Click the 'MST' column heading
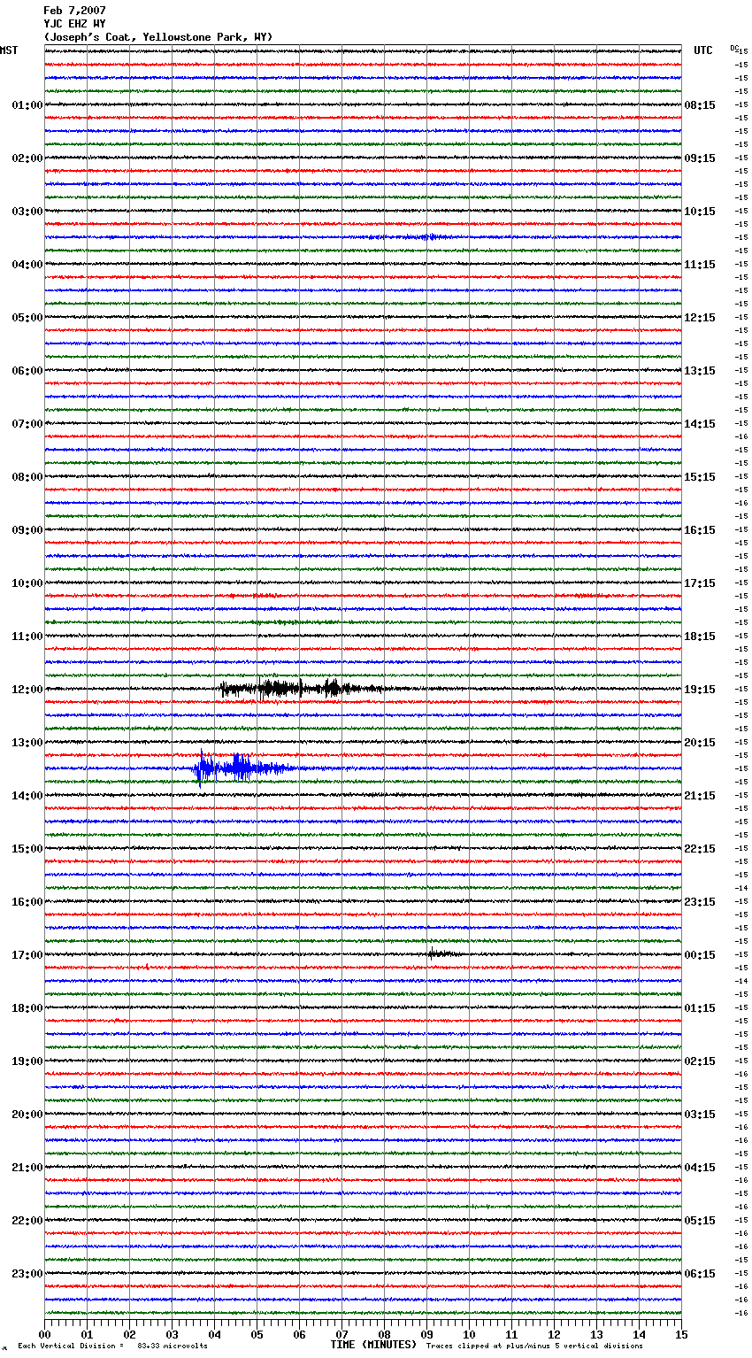 point(9,50)
